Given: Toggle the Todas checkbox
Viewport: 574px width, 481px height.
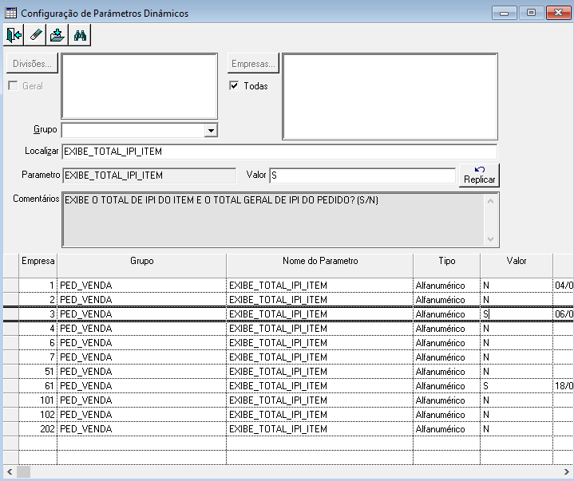Looking at the screenshot, I should (x=234, y=85).
